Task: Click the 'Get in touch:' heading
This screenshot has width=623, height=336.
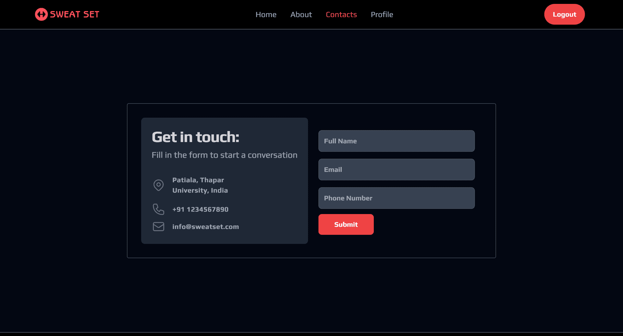Action: (x=195, y=137)
